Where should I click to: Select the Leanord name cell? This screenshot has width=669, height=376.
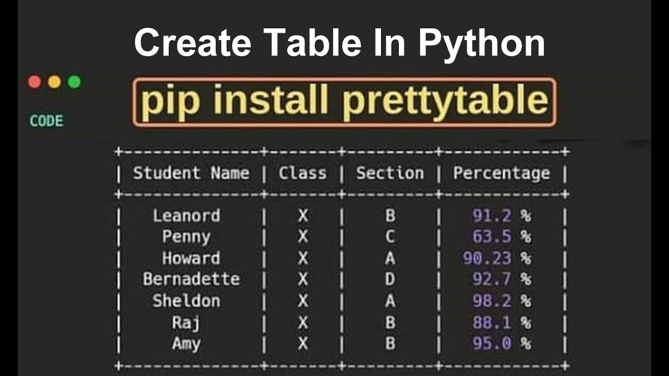pos(186,216)
